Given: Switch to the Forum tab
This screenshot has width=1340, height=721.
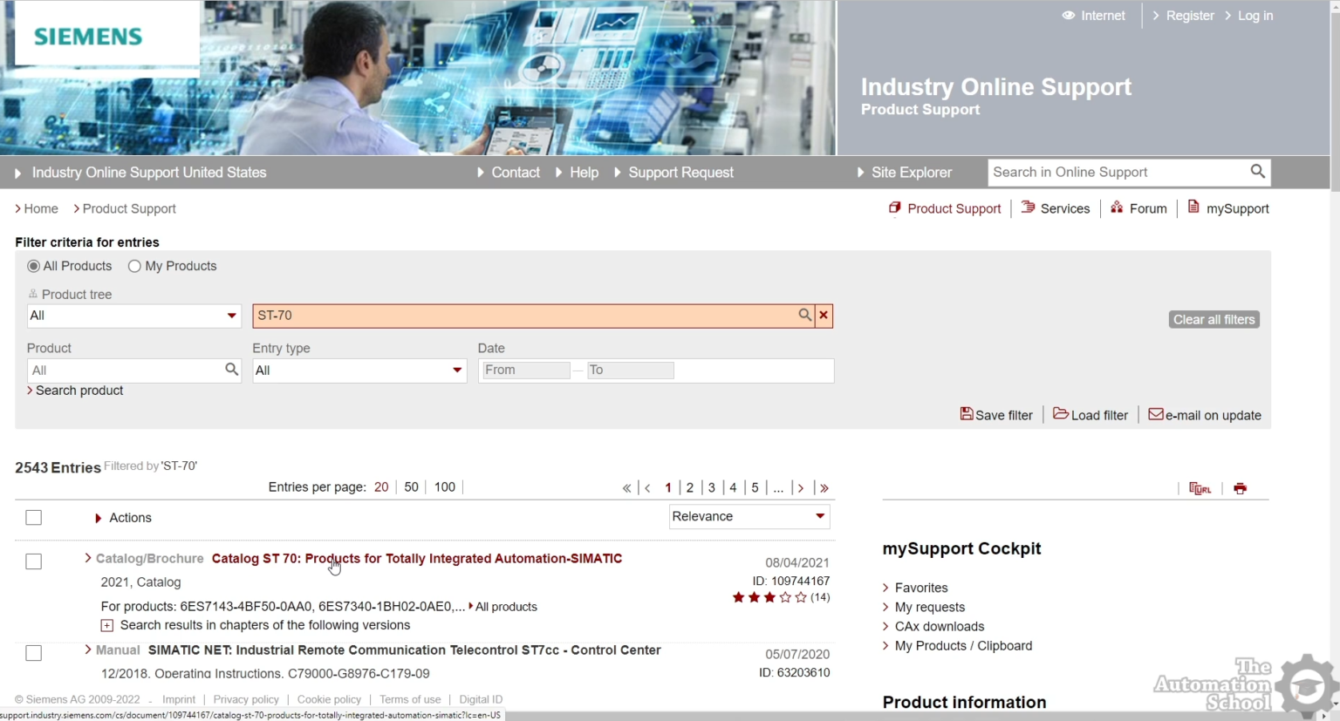Looking at the screenshot, I should [x=1146, y=208].
